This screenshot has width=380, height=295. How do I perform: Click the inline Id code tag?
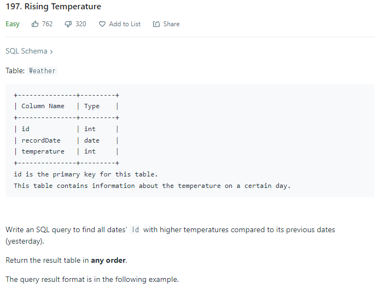(136, 230)
